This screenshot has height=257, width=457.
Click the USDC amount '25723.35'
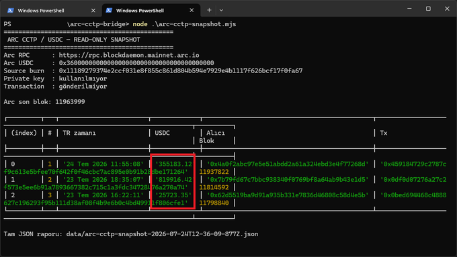point(173,195)
